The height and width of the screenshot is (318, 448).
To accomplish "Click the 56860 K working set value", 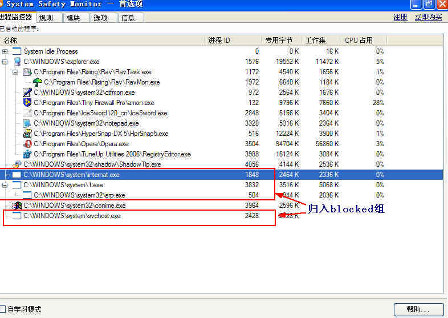I will coord(327,144).
